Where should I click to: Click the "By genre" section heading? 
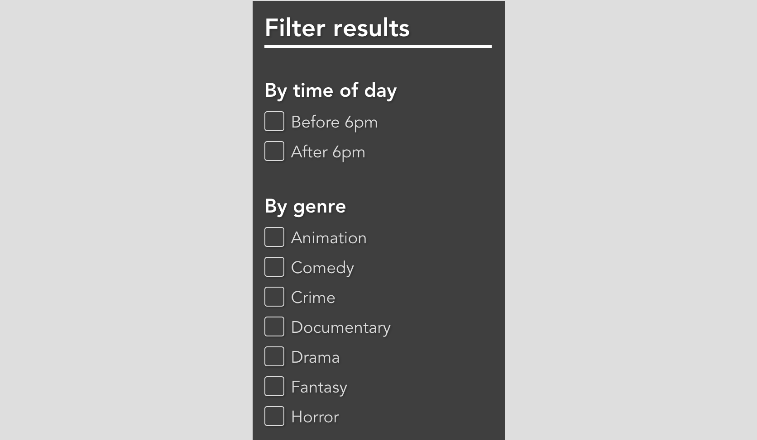(305, 206)
